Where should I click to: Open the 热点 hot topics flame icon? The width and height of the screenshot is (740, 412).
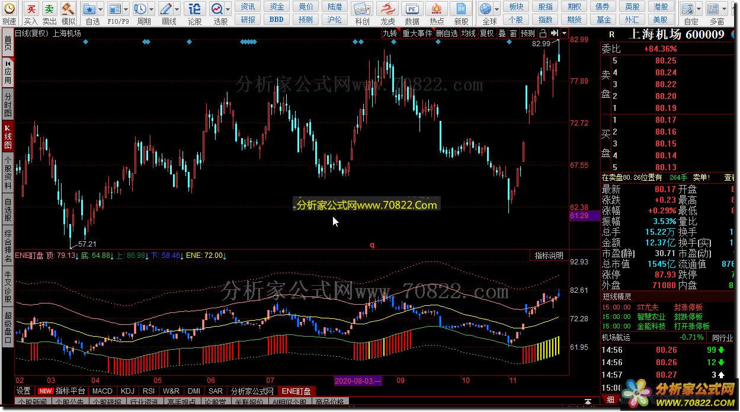pos(437,9)
